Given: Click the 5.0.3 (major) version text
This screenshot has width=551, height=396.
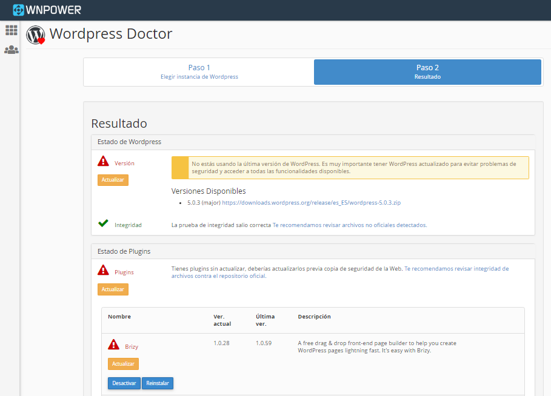Looking at the screenshot, I should pyautogui.click(x=204, y=203).
